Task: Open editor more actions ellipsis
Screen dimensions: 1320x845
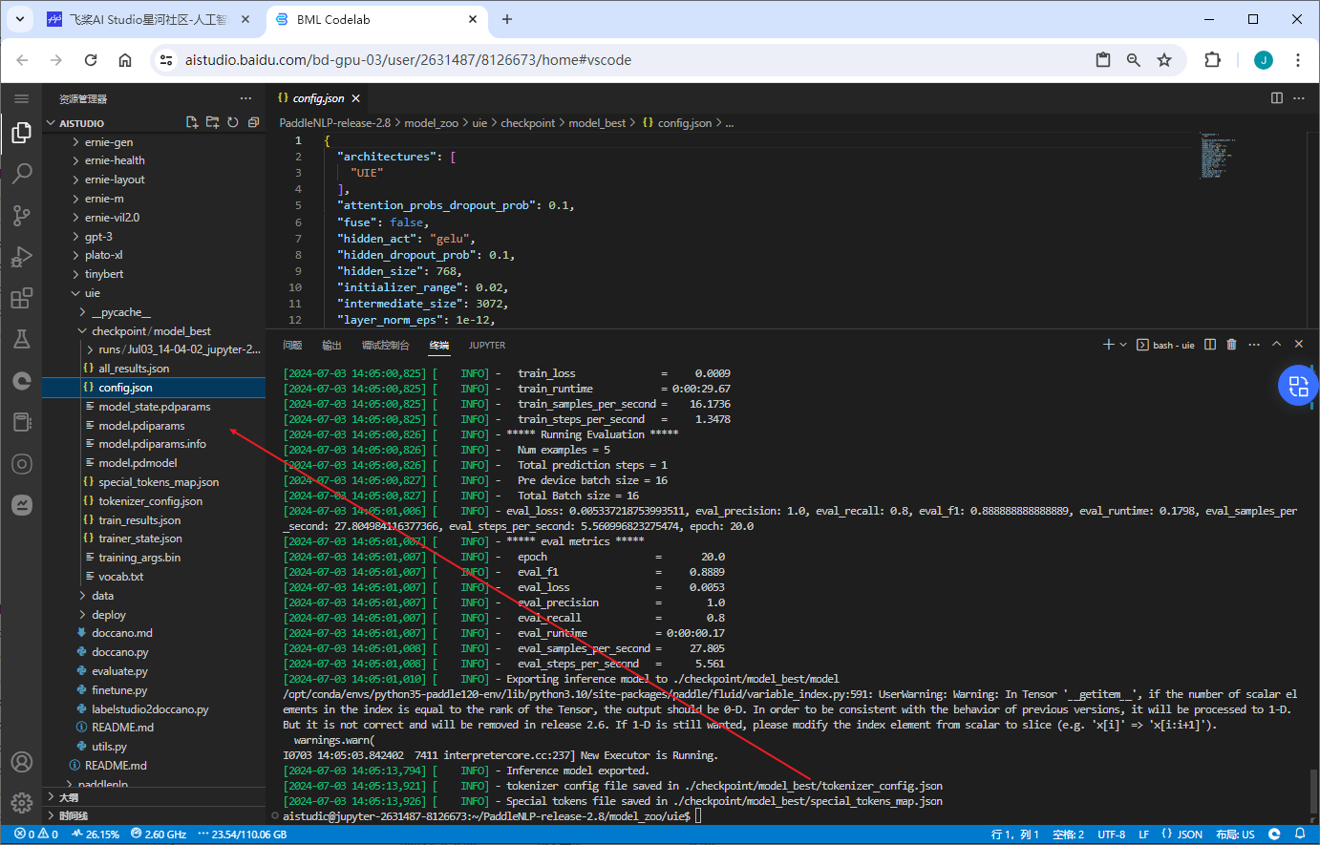Action: (1299, 98)
